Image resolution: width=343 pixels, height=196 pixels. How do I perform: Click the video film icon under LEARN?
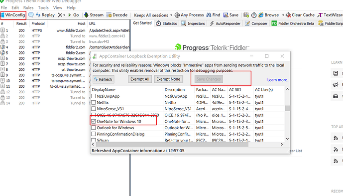336,96
